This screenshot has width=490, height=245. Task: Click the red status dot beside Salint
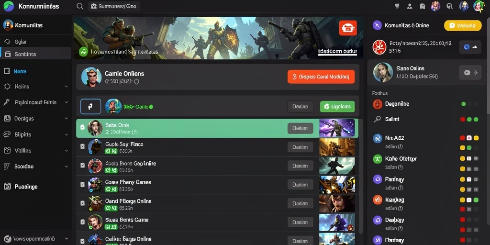pos(463,119)
